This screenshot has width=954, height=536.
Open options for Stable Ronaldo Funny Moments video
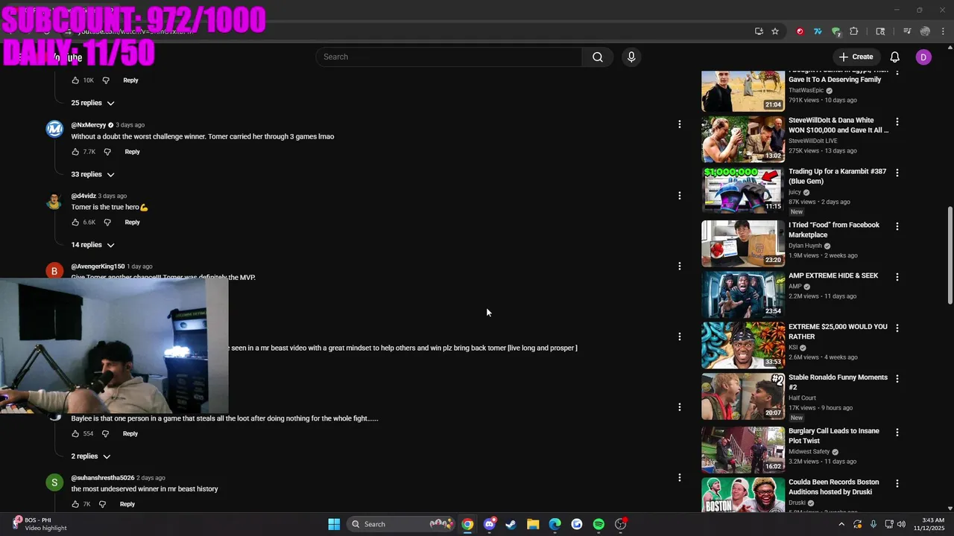pos(897,379)
